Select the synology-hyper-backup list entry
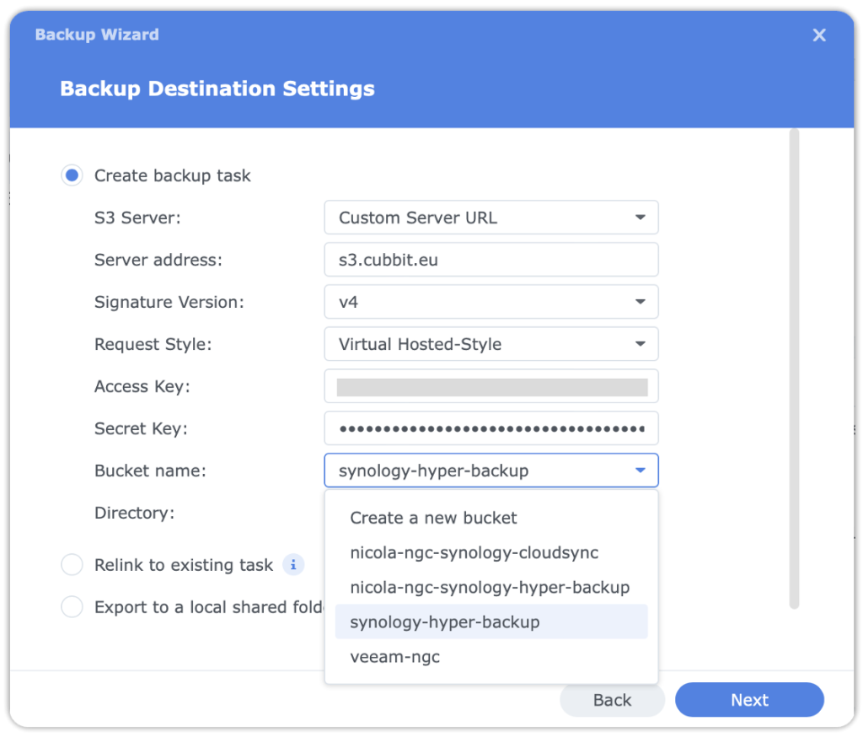Screen dimensions: 863x737 point(444,622)
